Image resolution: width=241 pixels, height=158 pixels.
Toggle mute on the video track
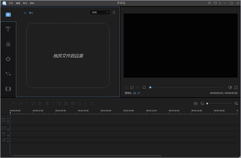[x=8, y=119]
